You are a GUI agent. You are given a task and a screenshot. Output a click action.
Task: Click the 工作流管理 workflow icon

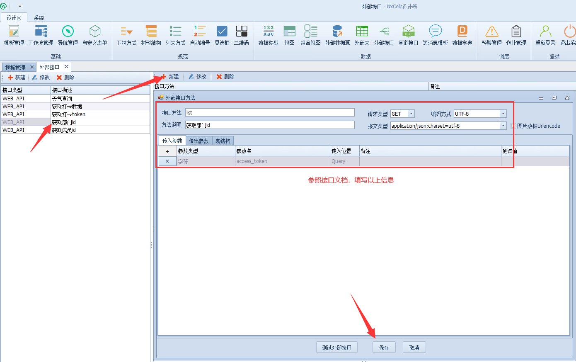41,32
